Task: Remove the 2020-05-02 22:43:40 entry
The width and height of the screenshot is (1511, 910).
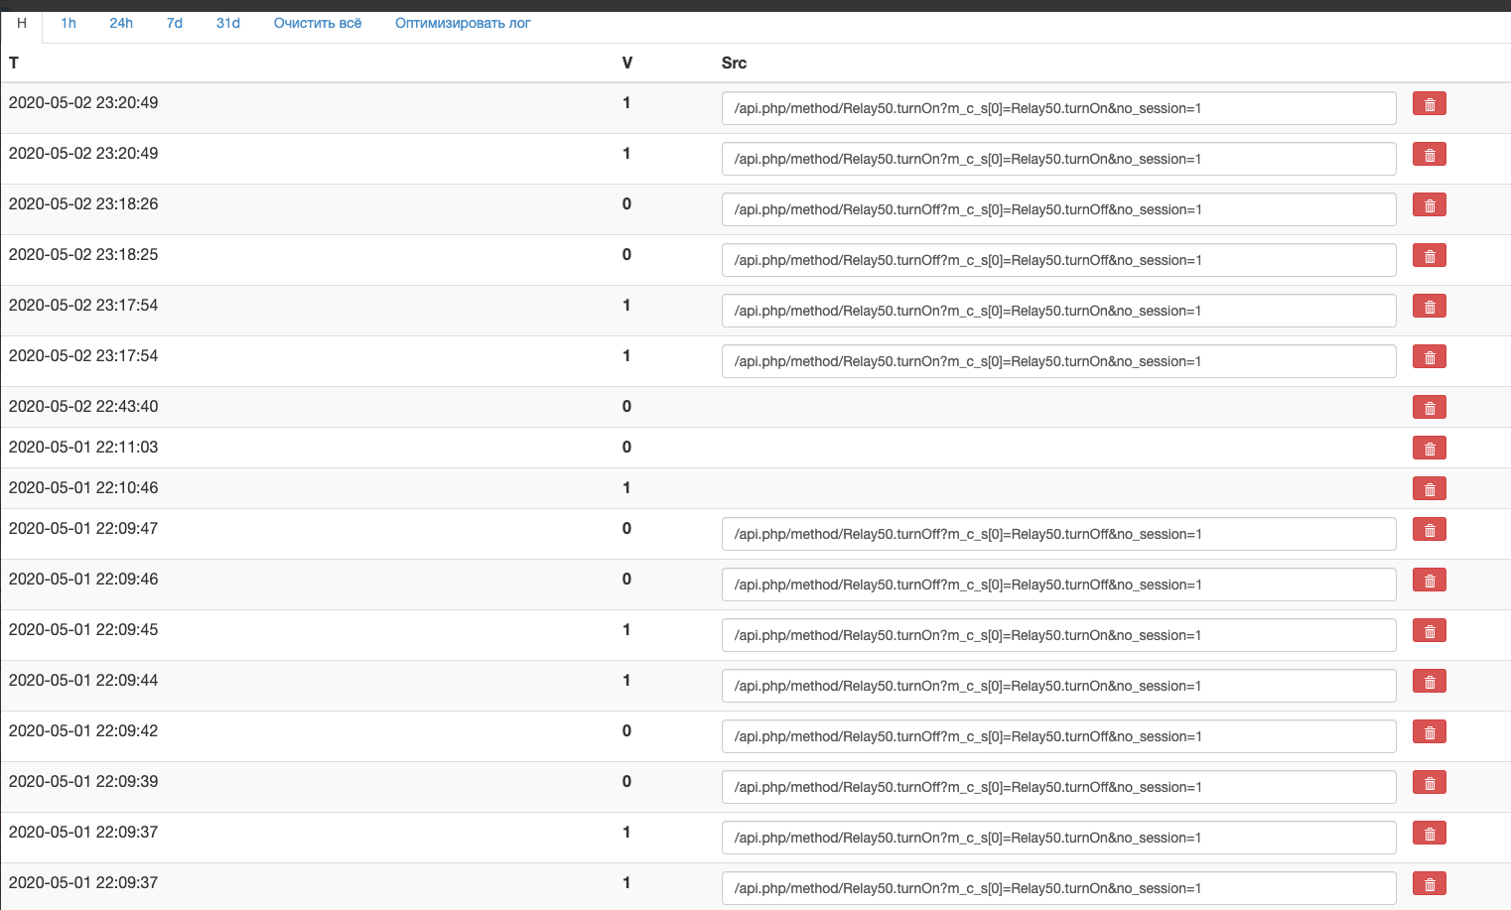Action: tap(1429, 408)
